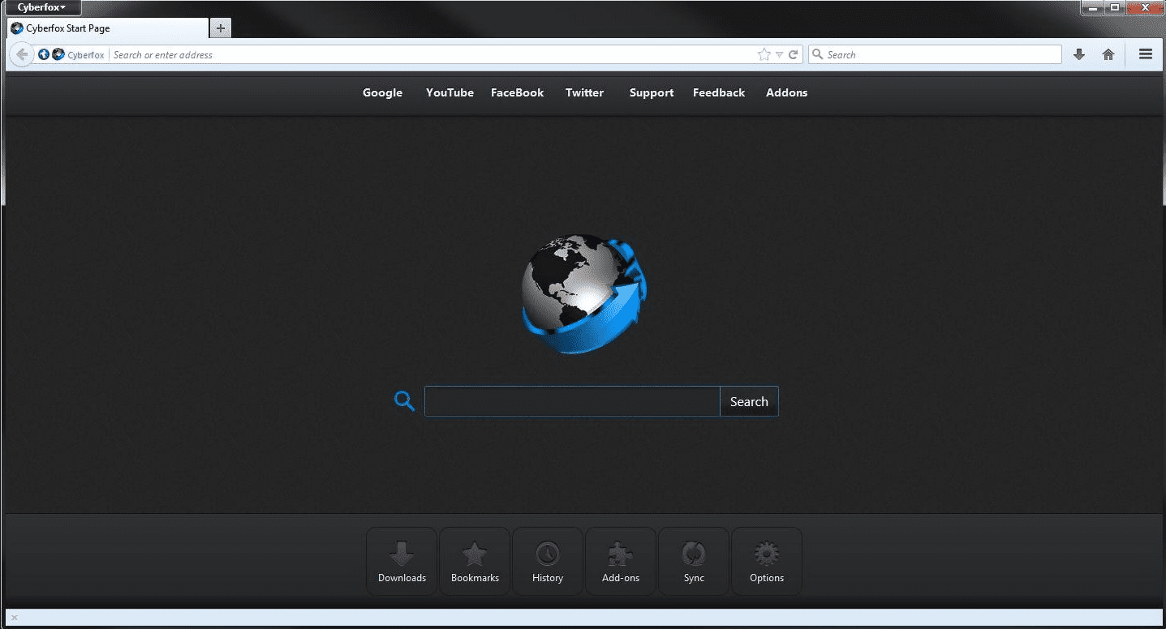
Task: Go back using the back arrow button
Action: (x=22, y=54)
